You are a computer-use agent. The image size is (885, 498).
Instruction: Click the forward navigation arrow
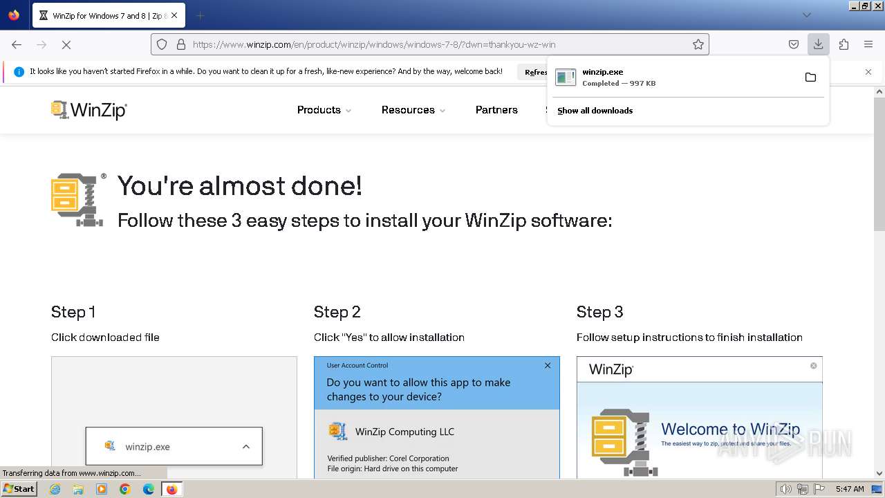click(41, 44)
